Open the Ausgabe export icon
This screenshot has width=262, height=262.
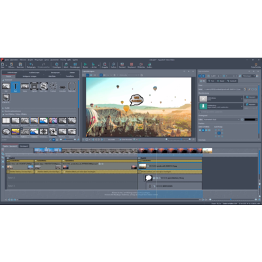tap(105, 65)
